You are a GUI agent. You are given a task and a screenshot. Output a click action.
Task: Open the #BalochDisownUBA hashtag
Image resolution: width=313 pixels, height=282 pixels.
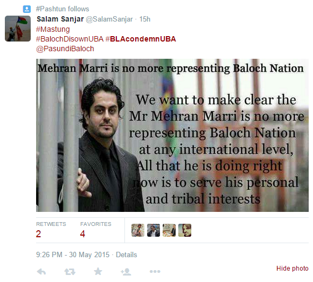(x=69, y=39)
